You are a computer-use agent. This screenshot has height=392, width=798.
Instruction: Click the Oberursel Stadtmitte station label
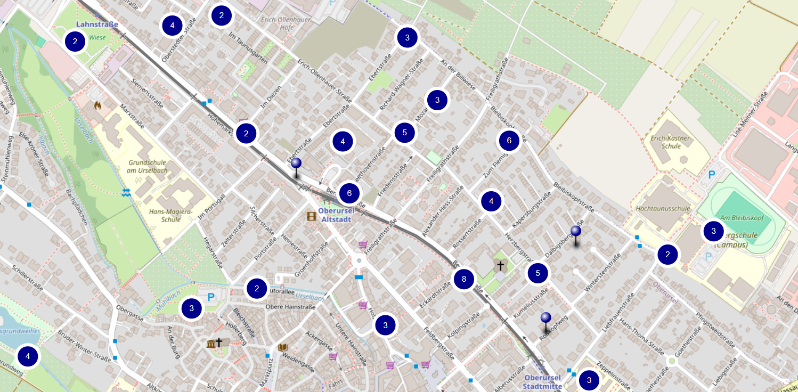tap(542, 382)
